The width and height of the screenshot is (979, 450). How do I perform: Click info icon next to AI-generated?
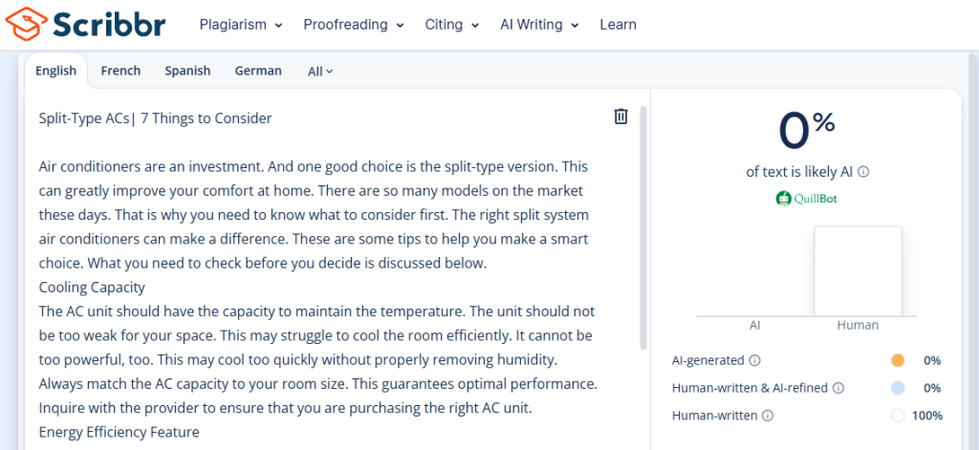(x=754, y=361)
